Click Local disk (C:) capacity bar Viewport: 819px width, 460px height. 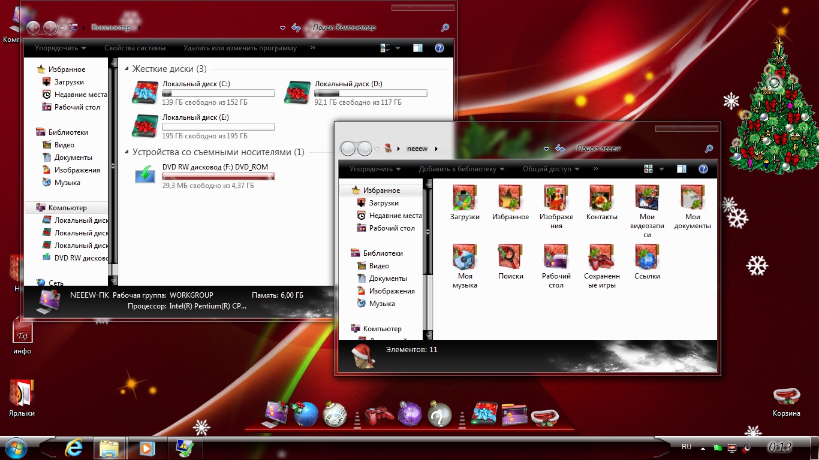(x=218, y=93)
